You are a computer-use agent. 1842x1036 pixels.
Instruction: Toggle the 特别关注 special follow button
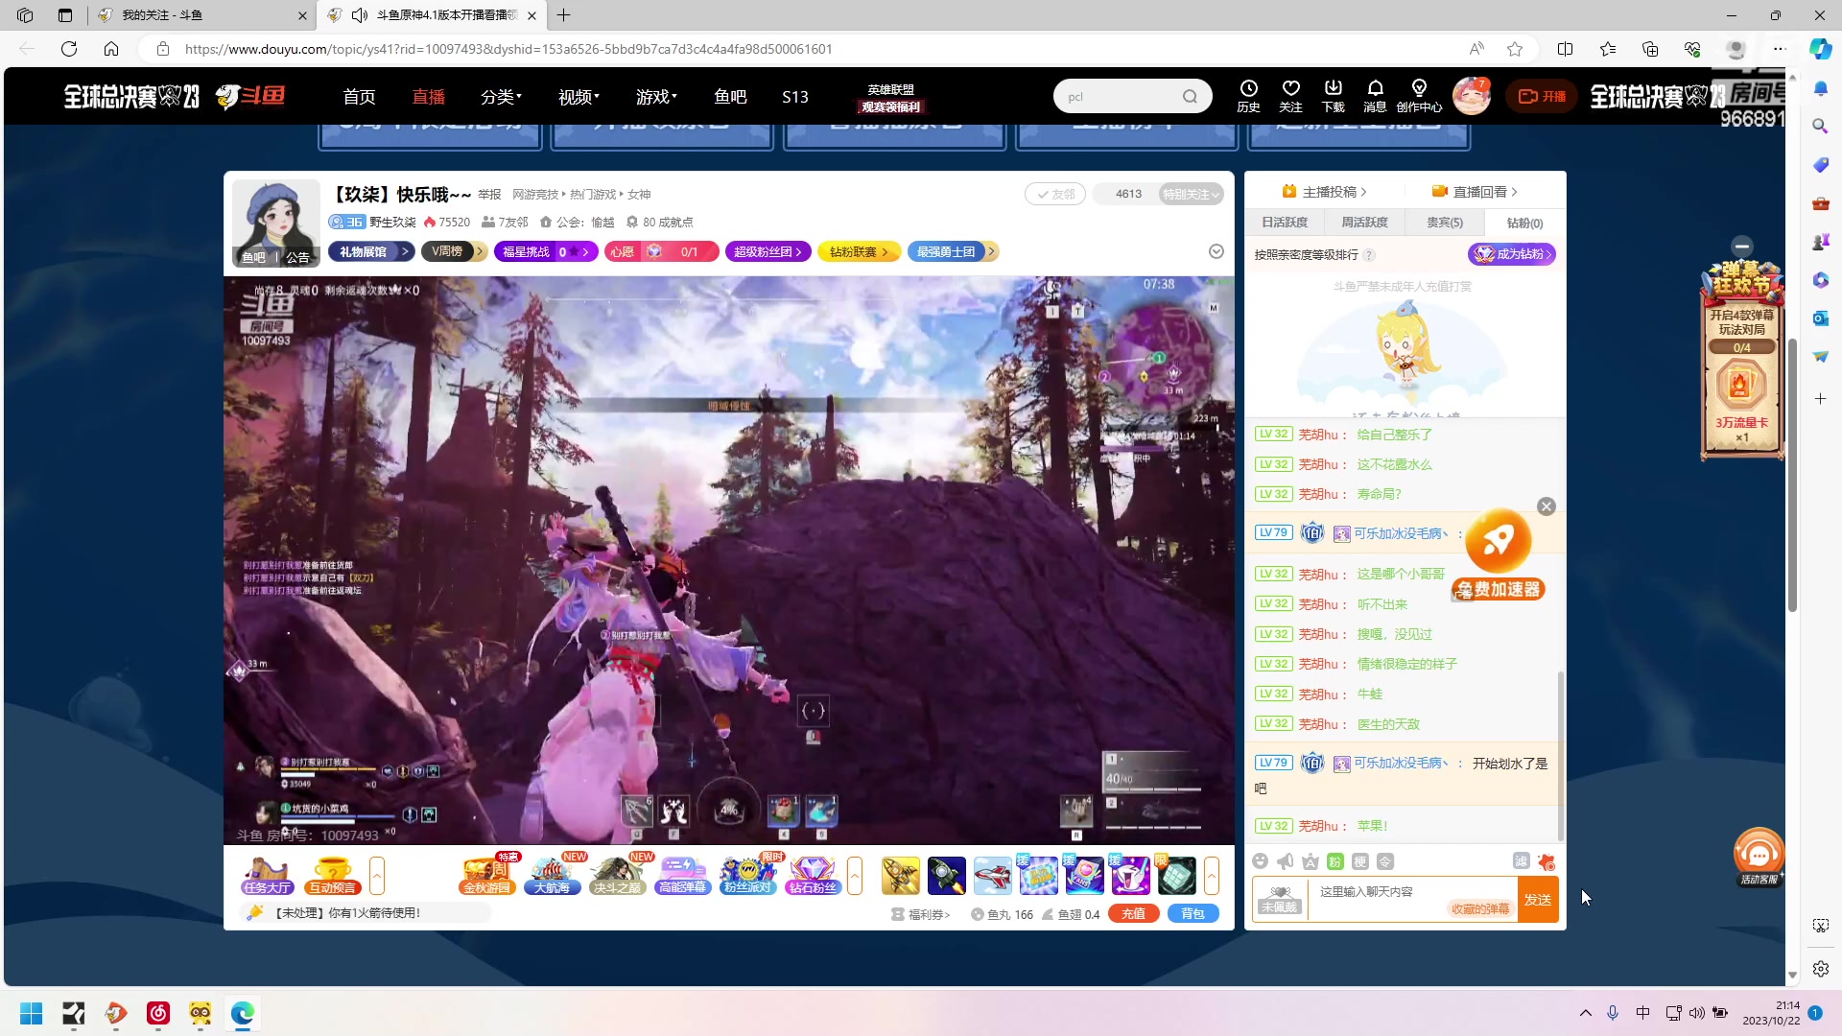(1191, 194)
